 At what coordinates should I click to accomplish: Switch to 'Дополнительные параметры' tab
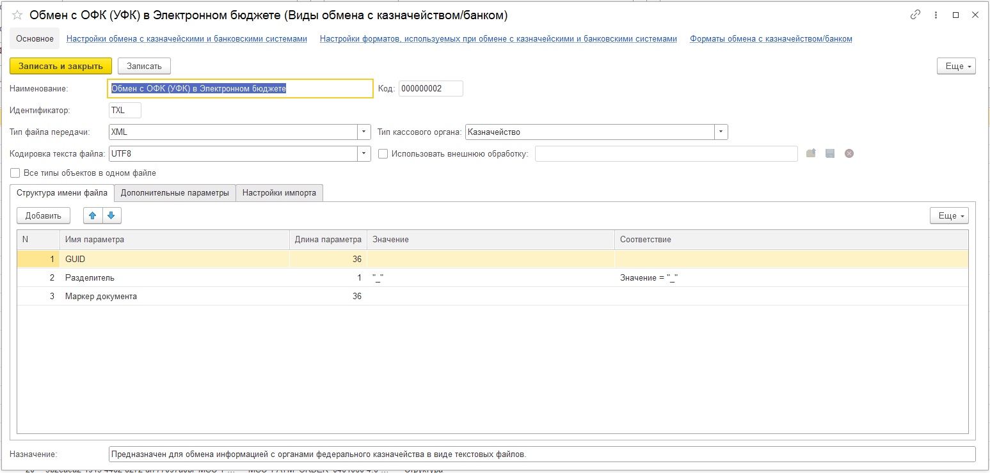click(x=175, y=192)
